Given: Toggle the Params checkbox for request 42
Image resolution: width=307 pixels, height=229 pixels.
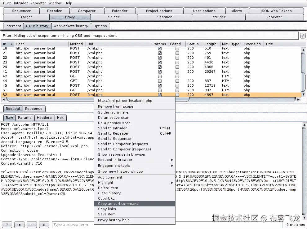Looking at the screenshot, I should pos(160,76).
